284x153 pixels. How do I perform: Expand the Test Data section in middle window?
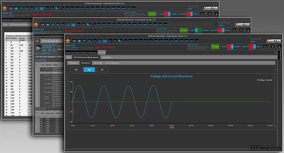coord(40,109)
